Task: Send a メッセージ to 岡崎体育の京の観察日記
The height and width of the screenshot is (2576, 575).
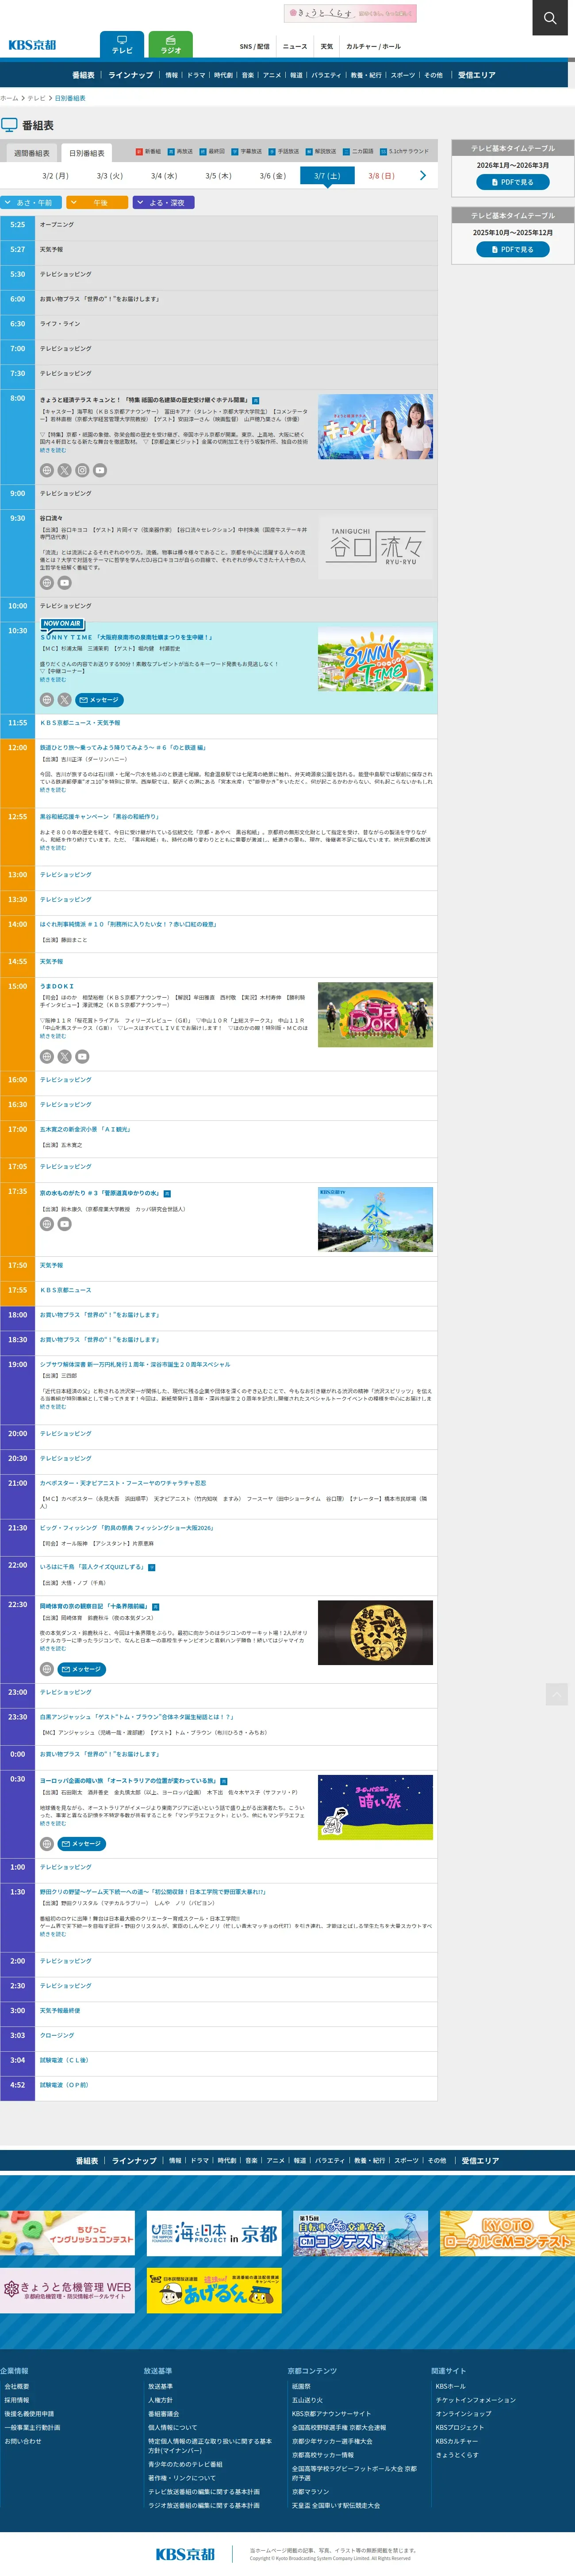Action: coord(82,1669)
